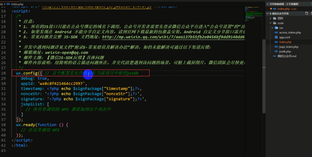Click the 'signature:' property on line 33
The image size is (312, 157).
point(33,99)
